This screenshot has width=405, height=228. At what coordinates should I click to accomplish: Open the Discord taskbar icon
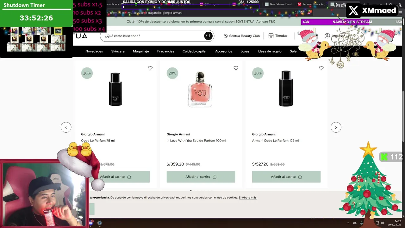pyautogui.click(x=91, y=223)
